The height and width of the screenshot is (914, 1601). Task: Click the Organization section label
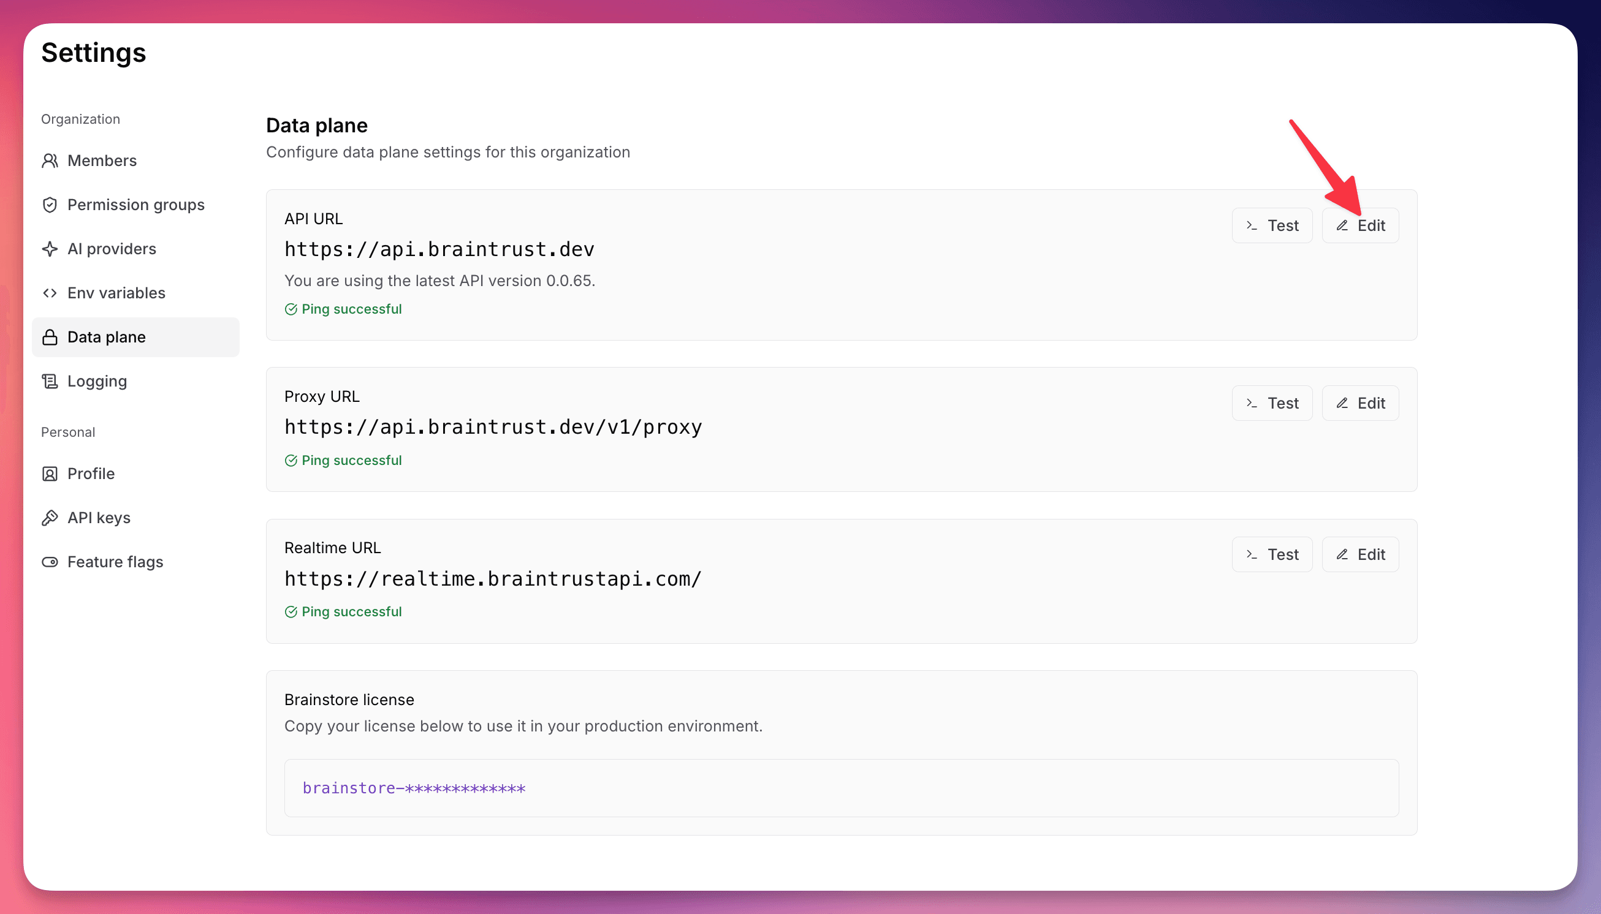80,119
